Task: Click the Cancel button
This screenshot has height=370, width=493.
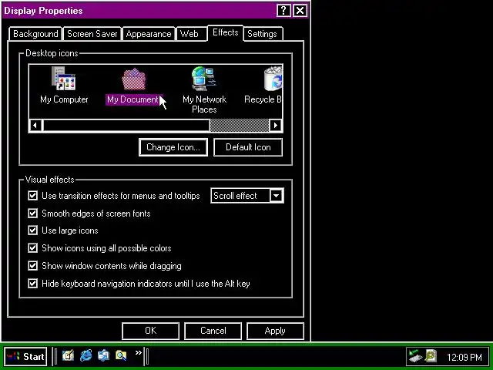Action: click(213, 331)
